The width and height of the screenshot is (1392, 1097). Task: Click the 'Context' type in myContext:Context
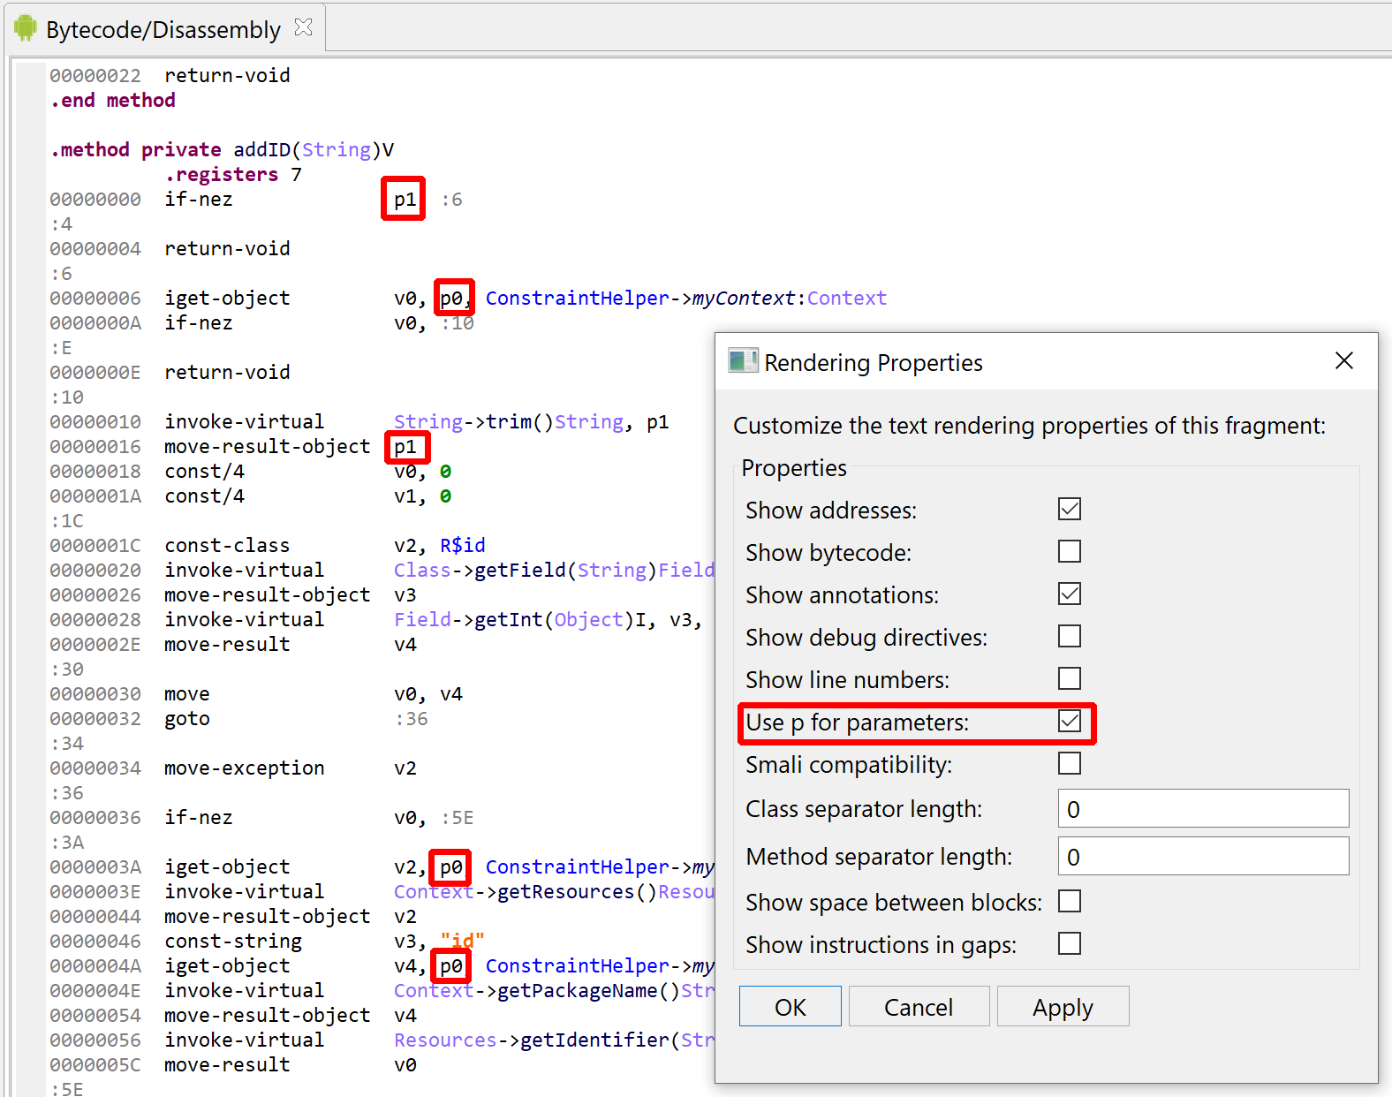846,298
